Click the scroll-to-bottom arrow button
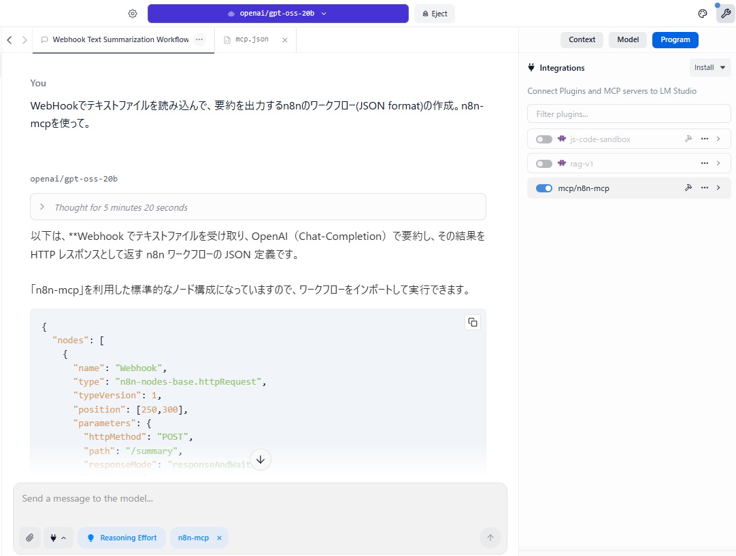The height and width of the screenshot is (556, 736). 260,459
